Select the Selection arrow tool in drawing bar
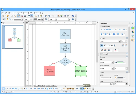This screenshot has height=102, width=136. pyautogui.click(x=4, y=89)
